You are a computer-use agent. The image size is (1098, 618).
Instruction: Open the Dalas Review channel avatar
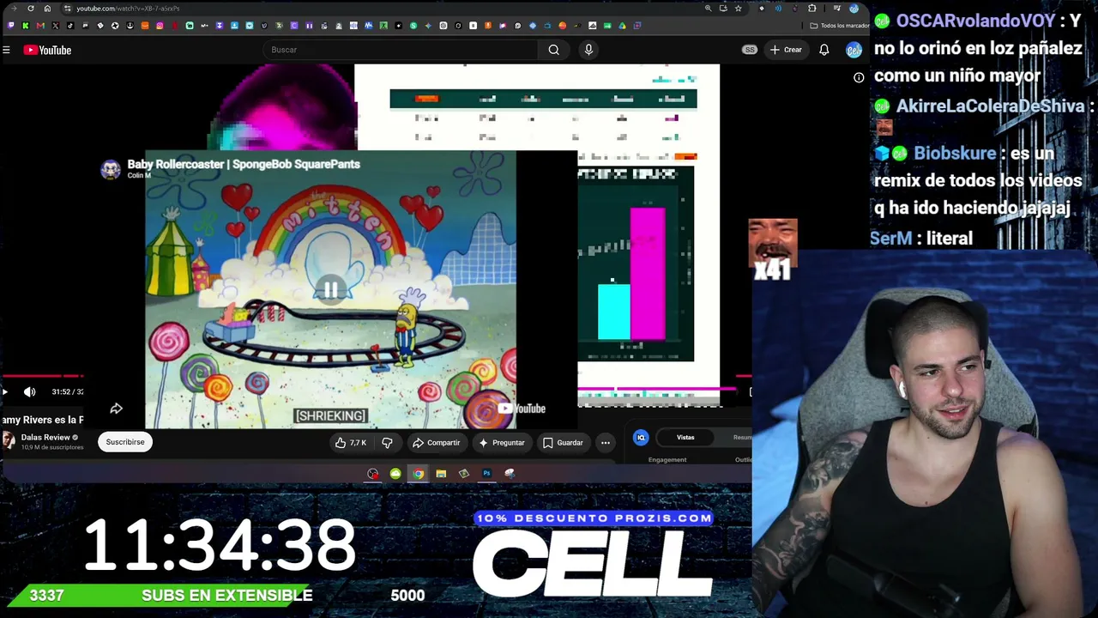pos(9,441)
